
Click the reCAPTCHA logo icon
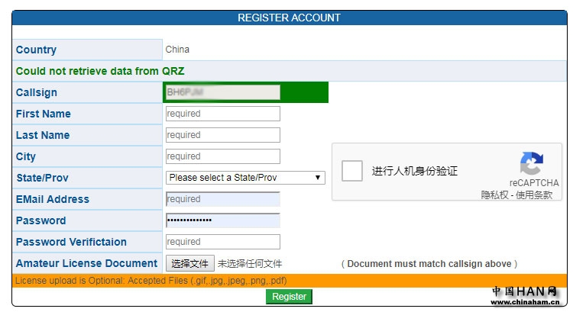point(531,165)
